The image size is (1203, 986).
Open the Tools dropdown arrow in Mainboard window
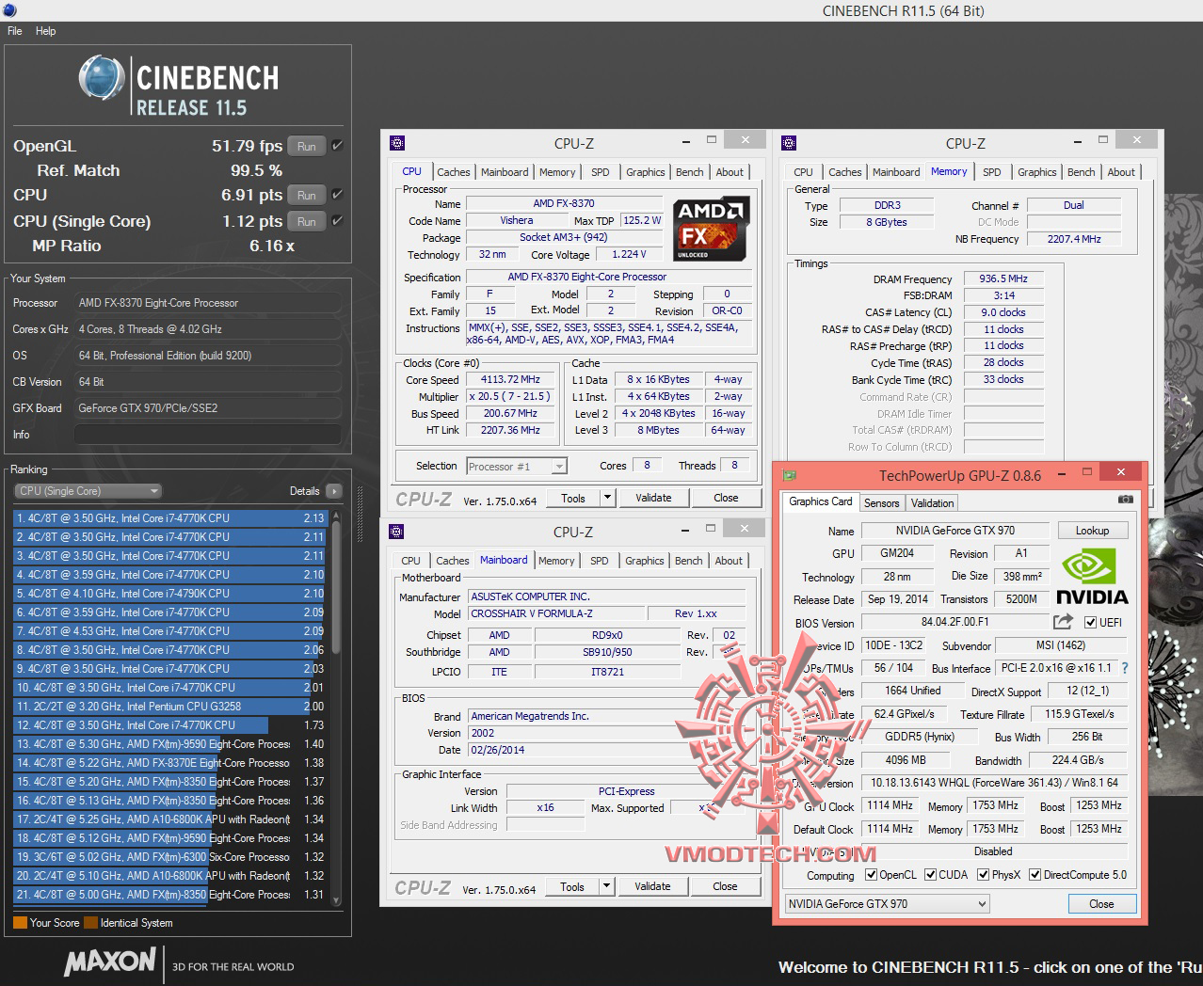pyautogui.click(x=606, y=886)
